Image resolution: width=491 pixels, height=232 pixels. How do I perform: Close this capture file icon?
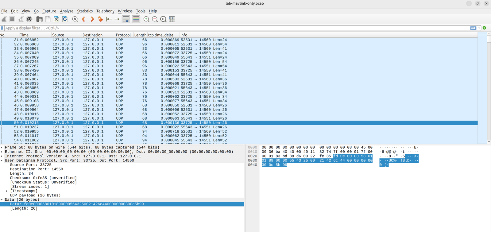tap(56, 19)
